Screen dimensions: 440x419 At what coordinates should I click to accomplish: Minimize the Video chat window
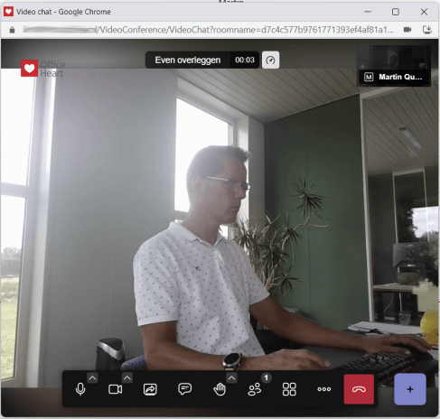click(368, 12)
